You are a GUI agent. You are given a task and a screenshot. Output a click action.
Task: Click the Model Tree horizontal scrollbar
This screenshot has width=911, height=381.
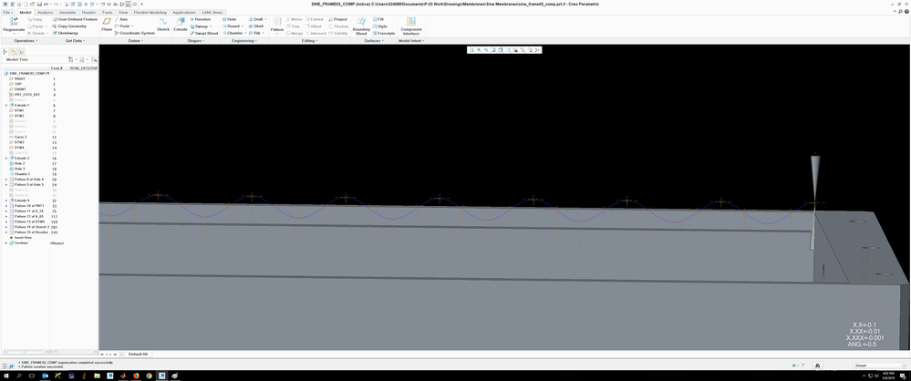(x=26, y=352)
